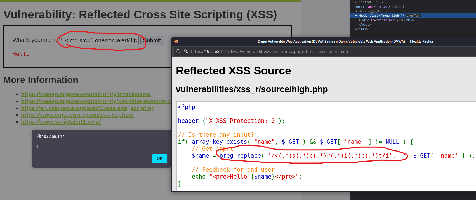
Task: Click the popup window title bar text
Action: coord(345,42)
